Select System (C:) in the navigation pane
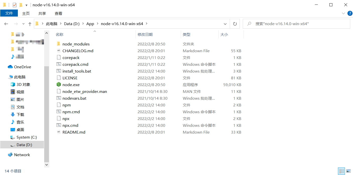 point(27,137)
